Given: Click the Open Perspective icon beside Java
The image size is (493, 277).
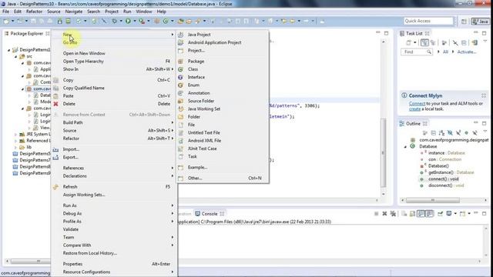Looking at the screenshot, I should click(464, 22).
